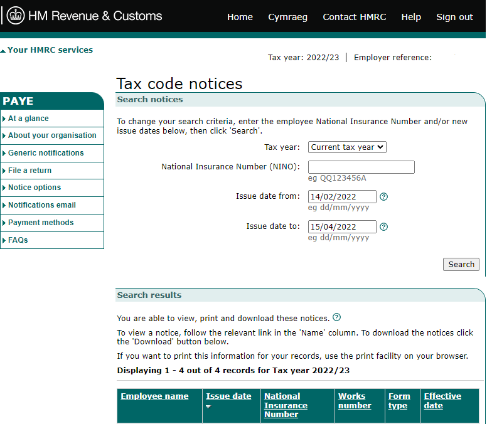The width and height of the screenshot is (487, 424).
Task: Click the eg QQ123456A hint text
Action: tap(337, 178)
